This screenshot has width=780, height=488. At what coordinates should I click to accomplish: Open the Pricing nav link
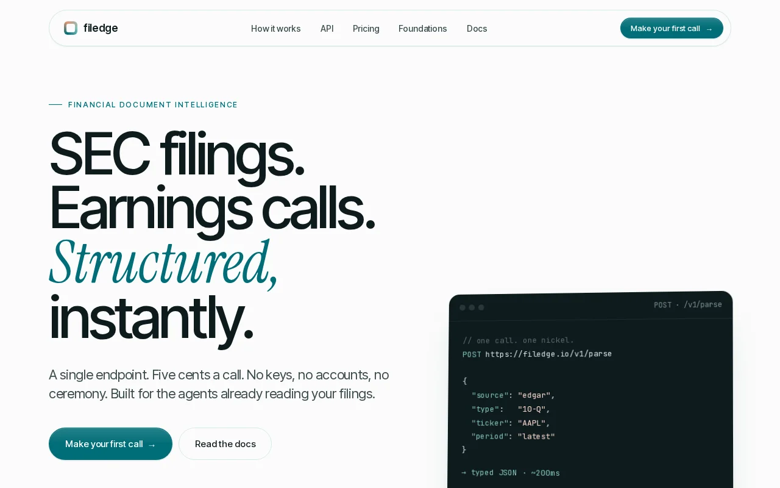pos(366,29)
